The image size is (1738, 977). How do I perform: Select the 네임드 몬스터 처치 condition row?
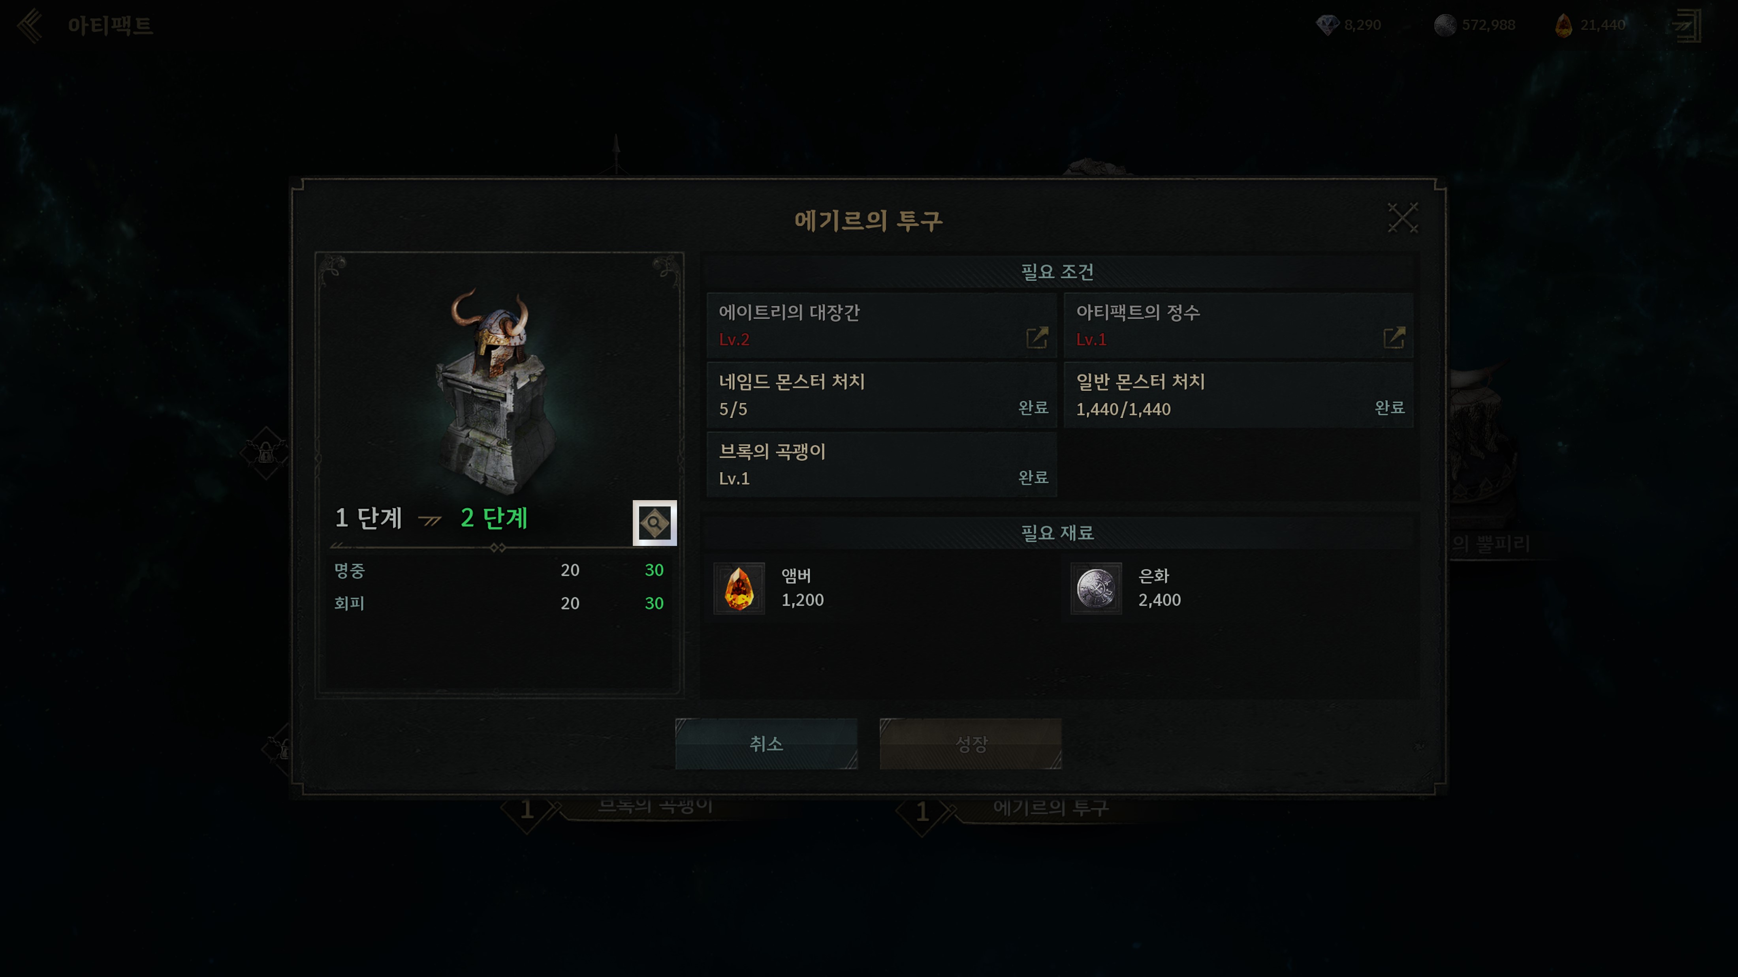pos(881,395)
